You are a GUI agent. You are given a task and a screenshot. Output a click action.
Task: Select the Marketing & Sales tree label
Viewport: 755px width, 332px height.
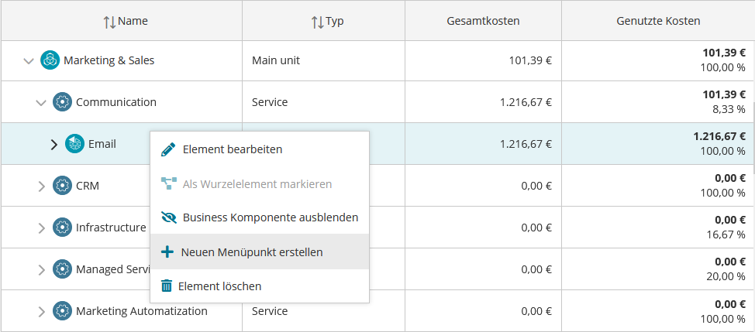pyautogui.click(x=109, y=60)
